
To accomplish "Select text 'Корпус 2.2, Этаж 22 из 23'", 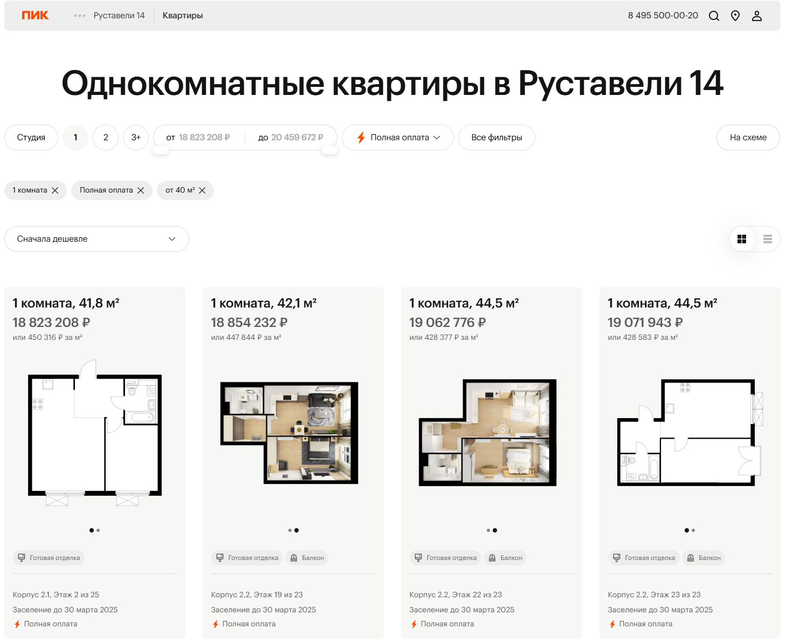I will pyautogui.click(x=456, y=595).
